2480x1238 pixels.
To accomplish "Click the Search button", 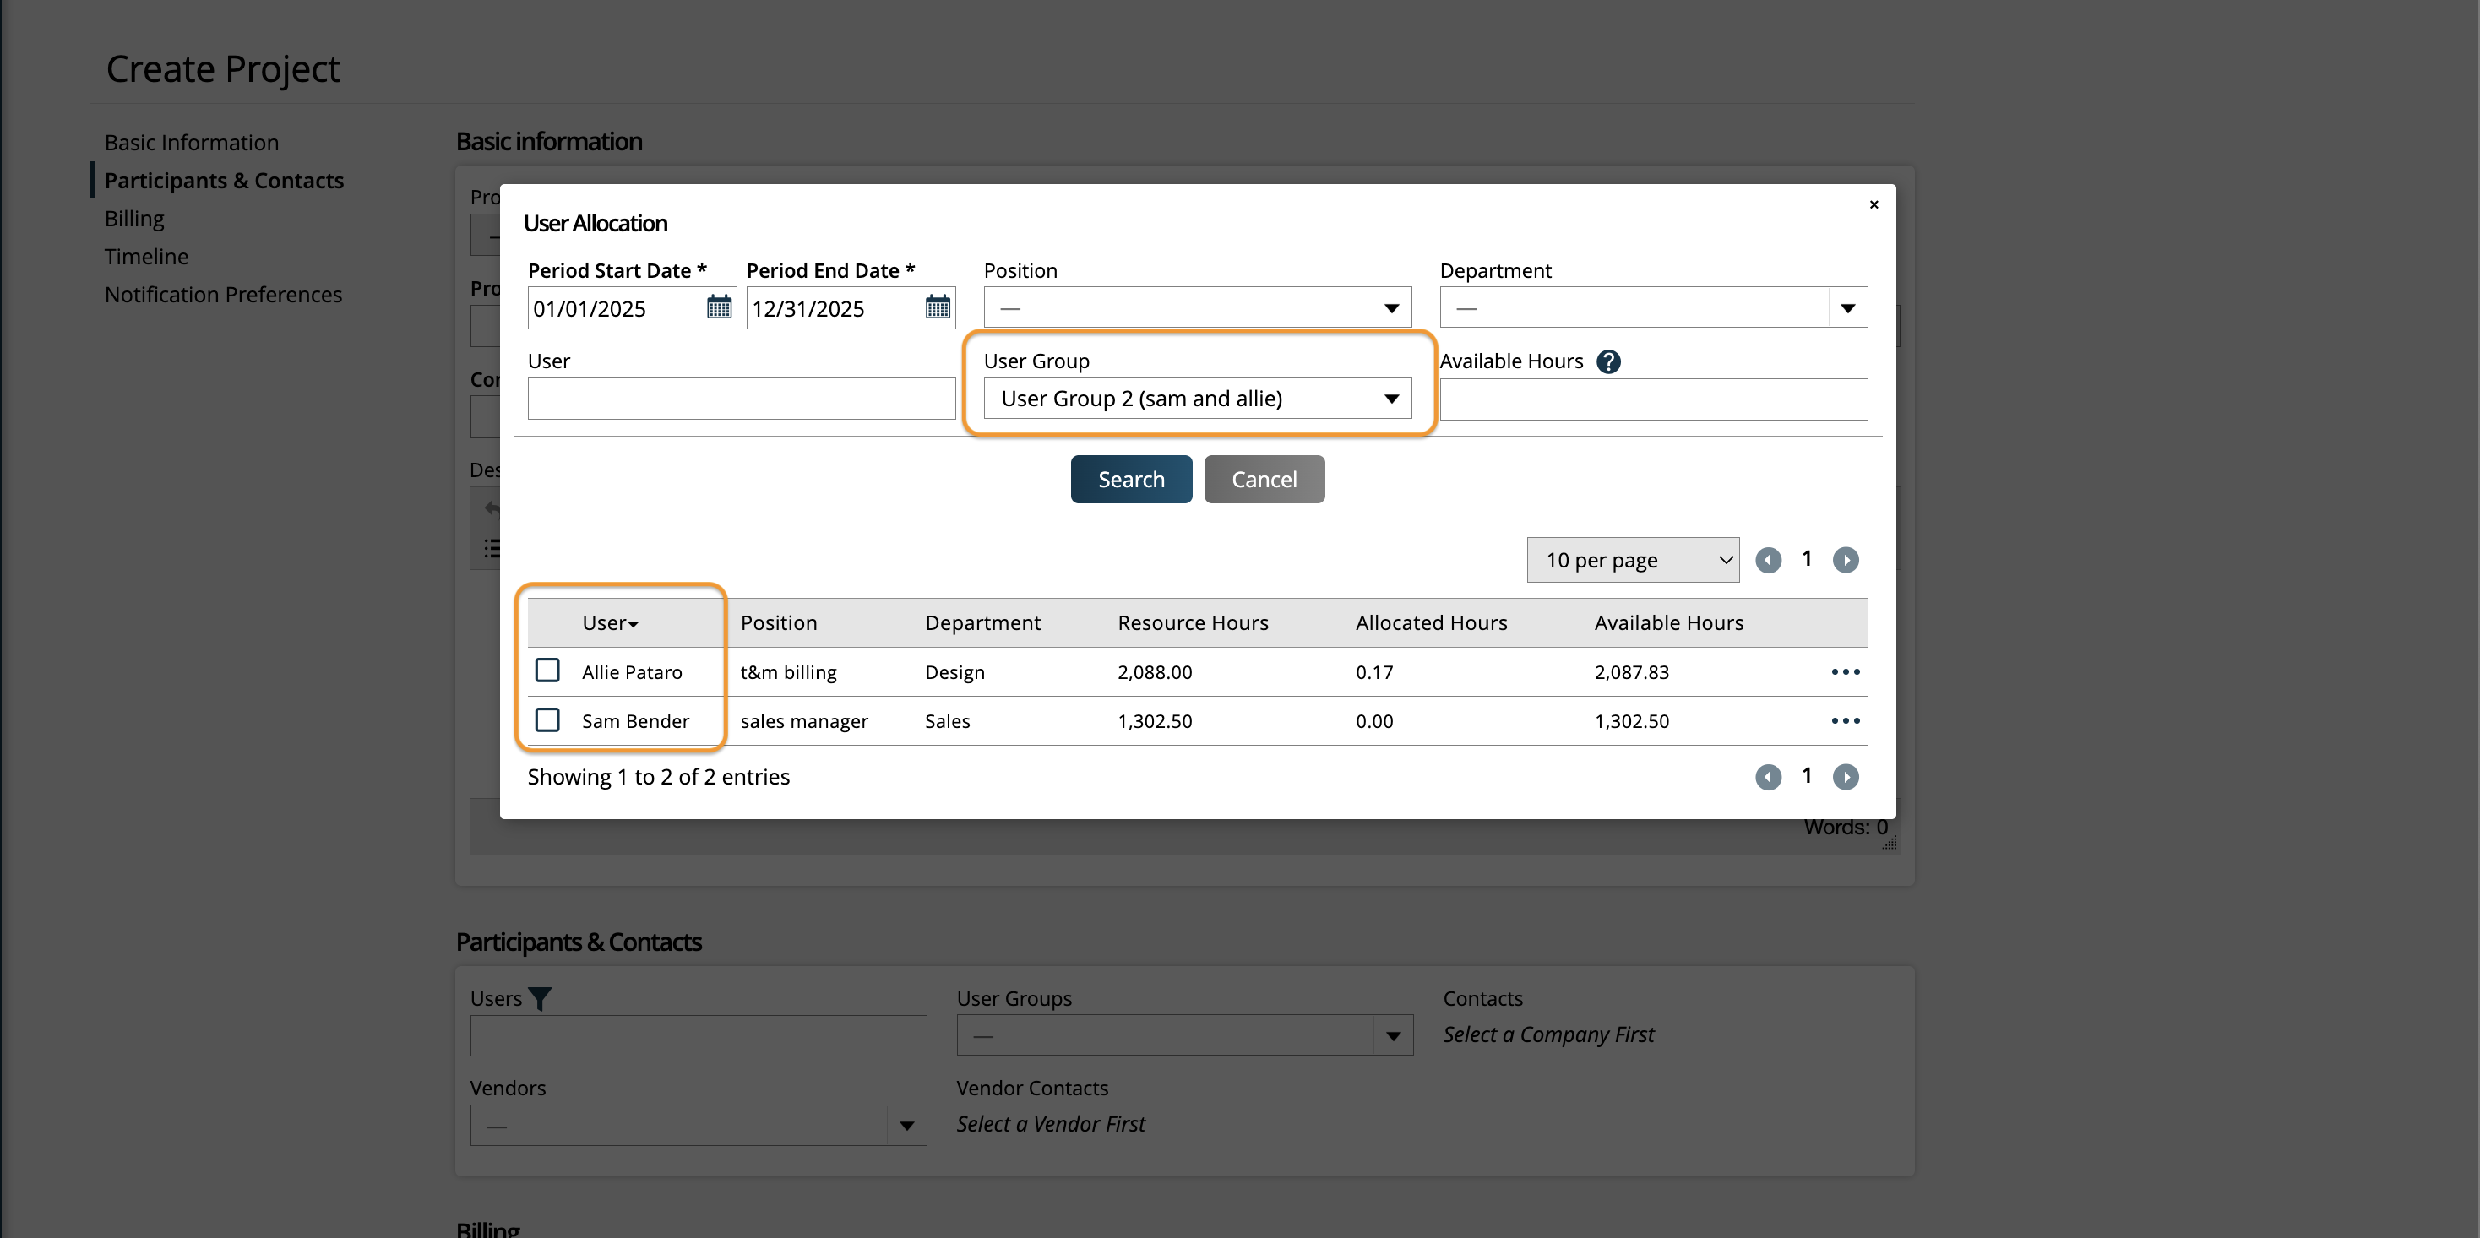I will pos(1130,480).
